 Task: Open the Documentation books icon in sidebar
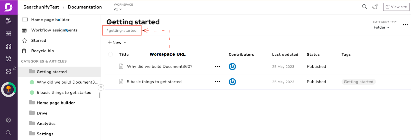point(8,21)
